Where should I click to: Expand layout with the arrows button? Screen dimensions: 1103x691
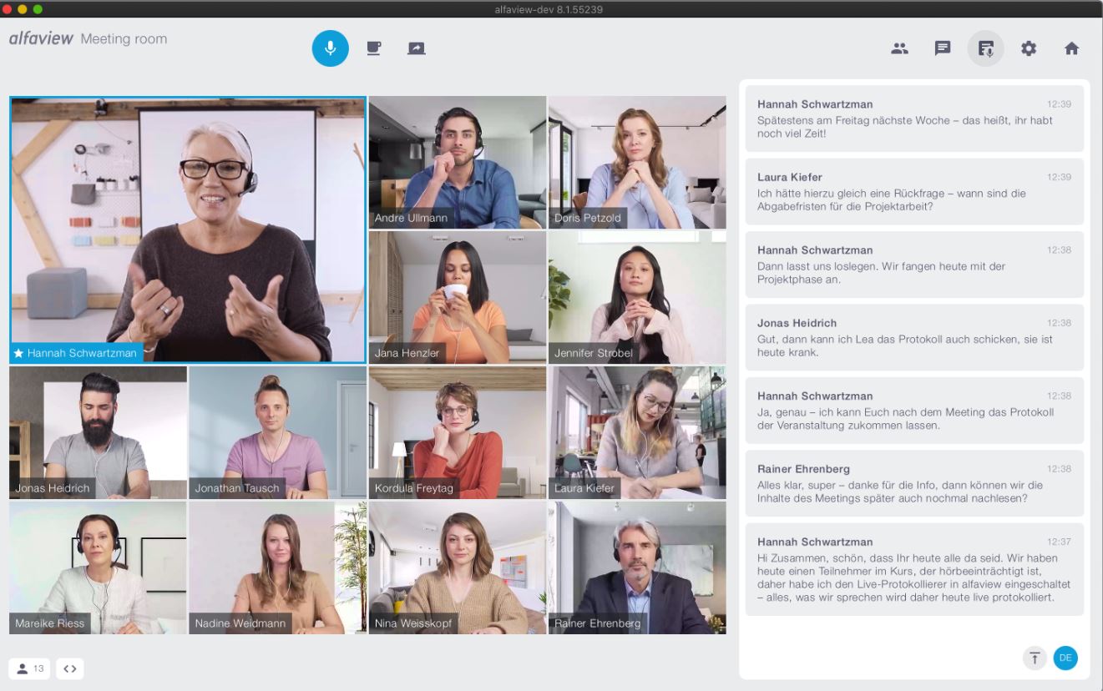click(x=70, y=668)
